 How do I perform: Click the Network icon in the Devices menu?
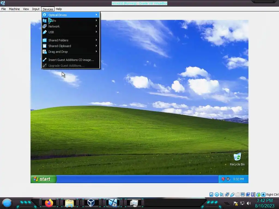[45, 26]
